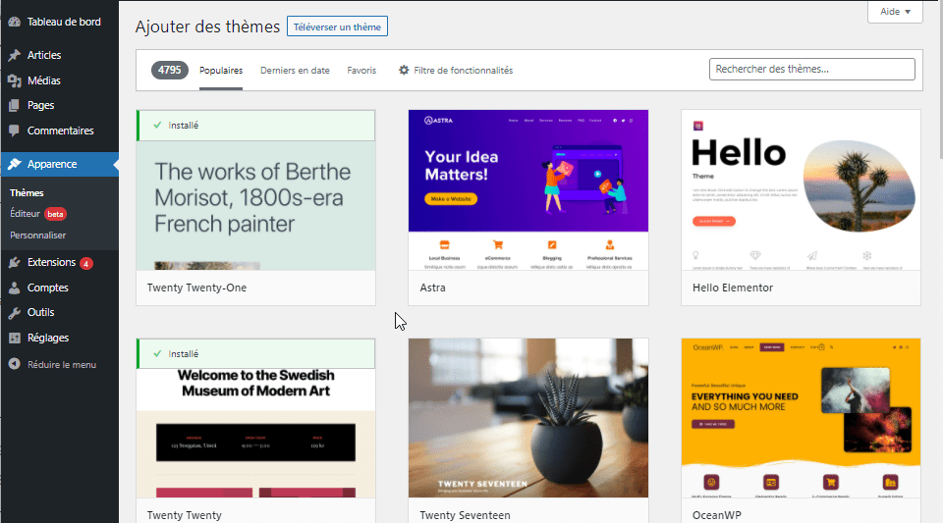Screen dimensions: 943x523
Task: Switch to the Derniers en date tab
Action: tap(295, 71)
